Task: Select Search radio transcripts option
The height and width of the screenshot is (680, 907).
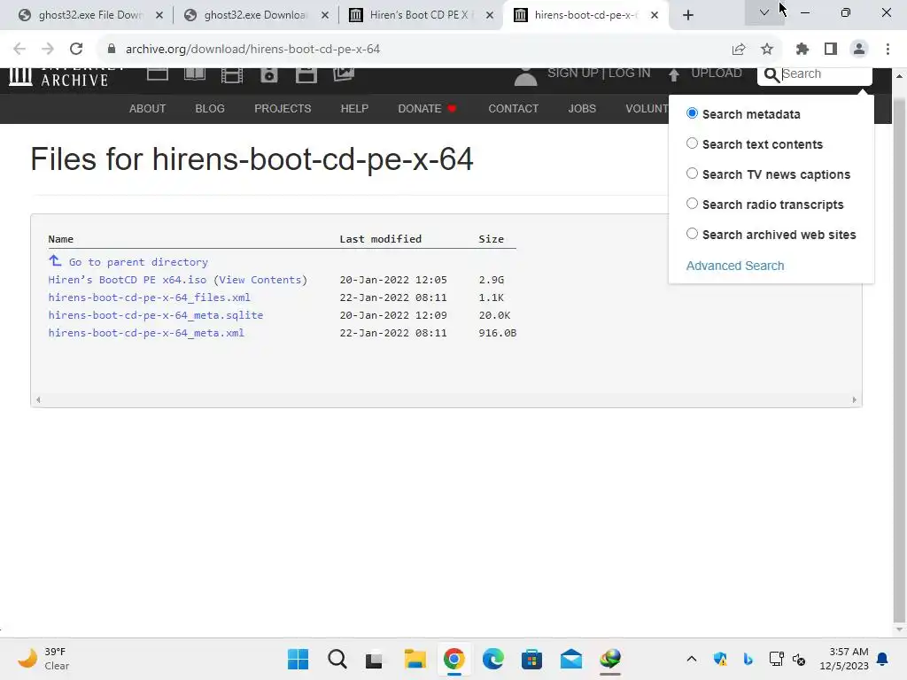Action: [692, 204]
